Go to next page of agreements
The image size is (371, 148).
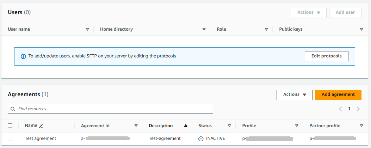tap(358, 109)
